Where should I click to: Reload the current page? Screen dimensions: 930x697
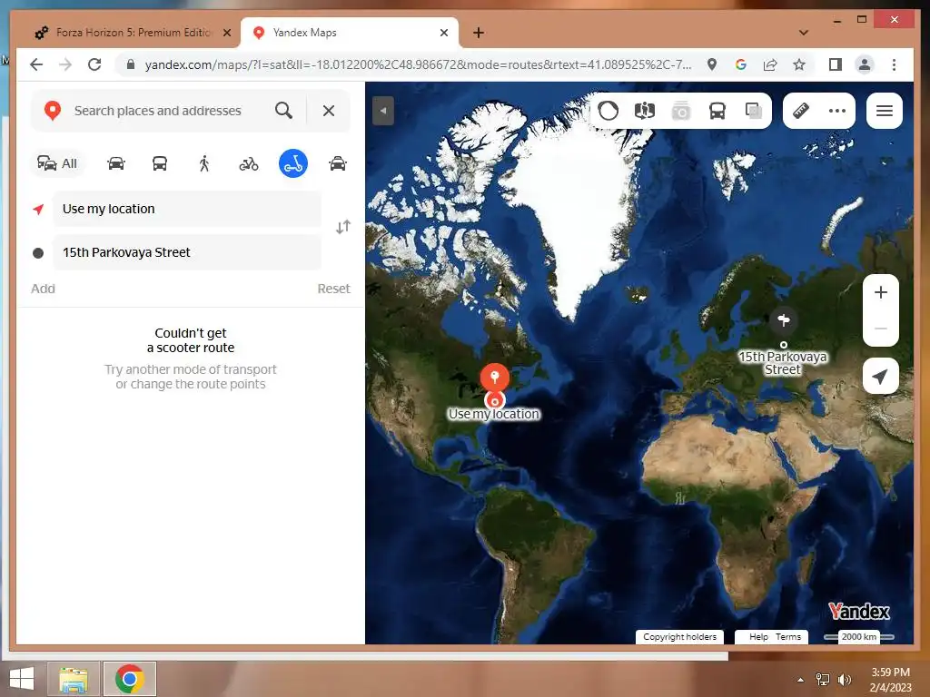tap(94, 64)
